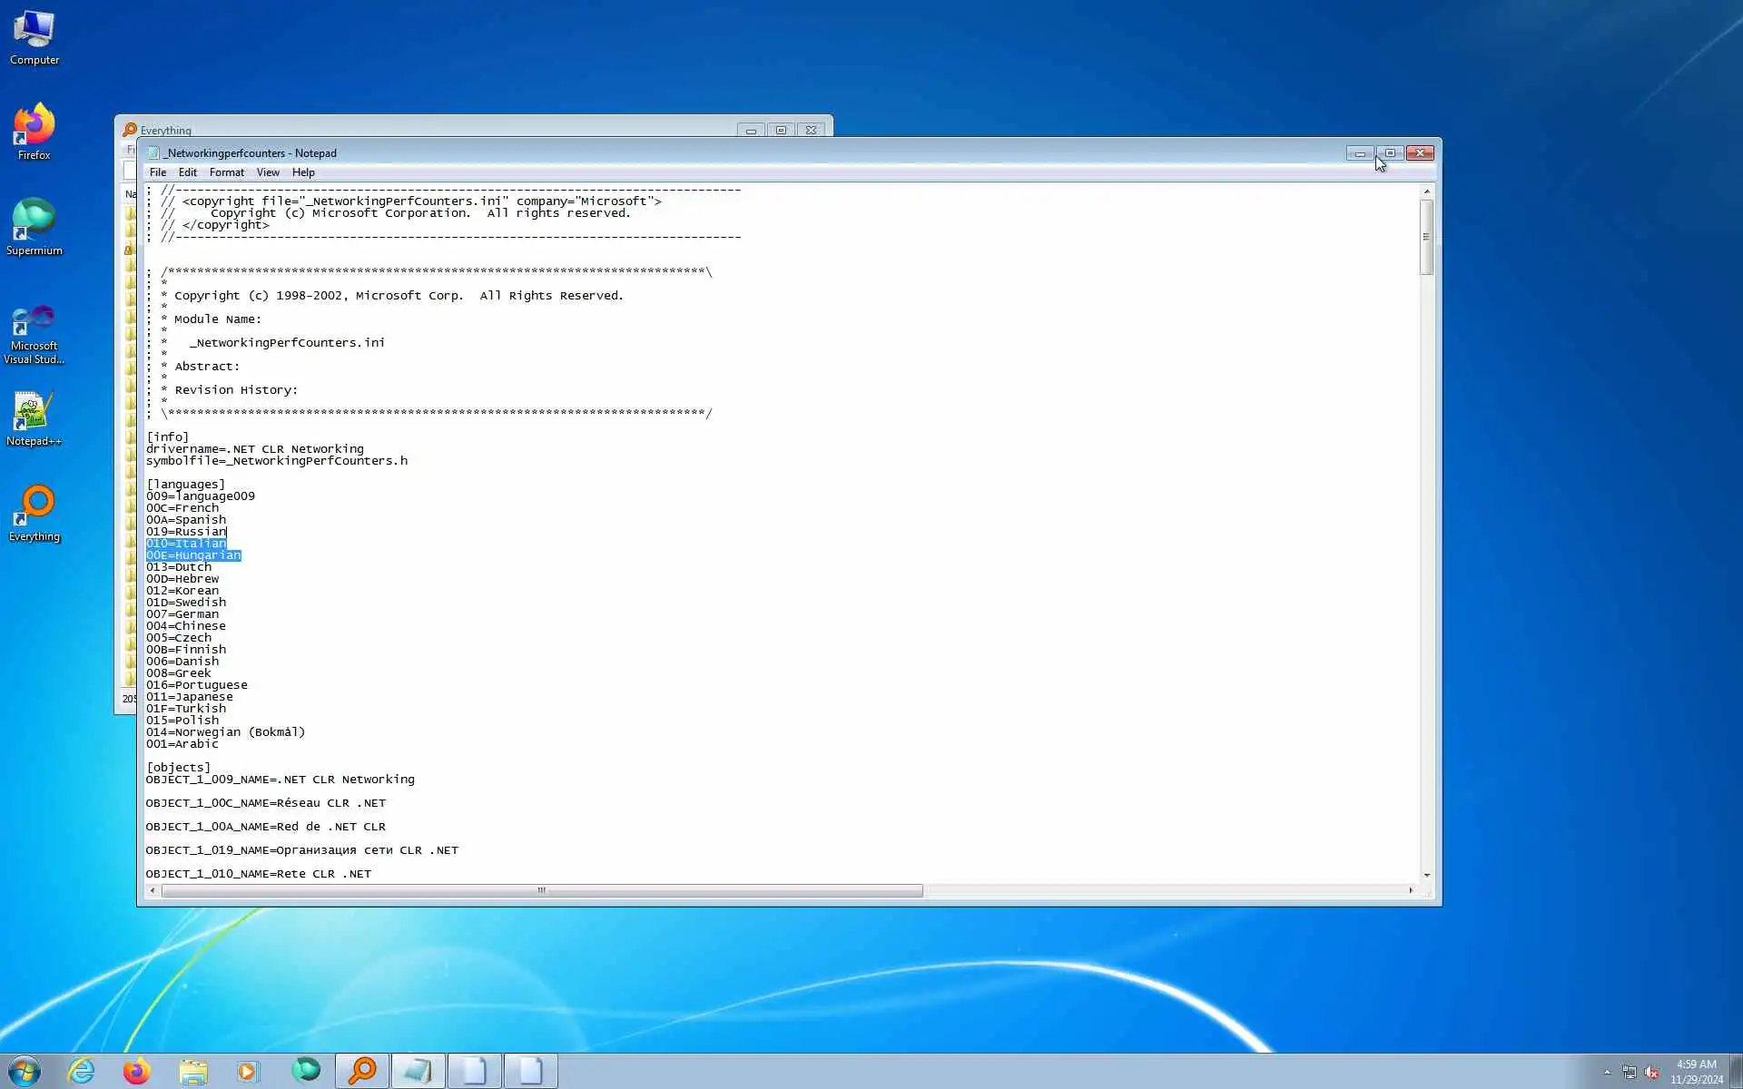
Task: Open the Supermium desktop shortcut
Action: coord(34,227)
